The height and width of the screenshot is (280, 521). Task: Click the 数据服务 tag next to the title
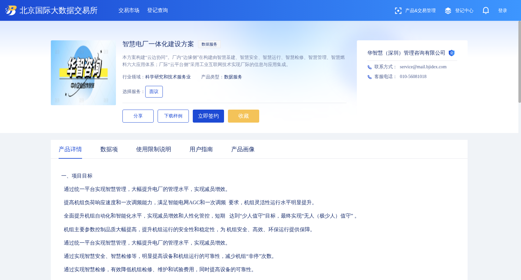(209, 44)
